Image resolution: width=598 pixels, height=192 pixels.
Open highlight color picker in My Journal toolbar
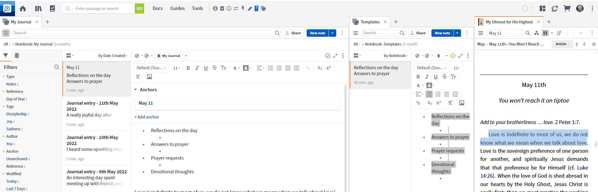coord(247,68)
